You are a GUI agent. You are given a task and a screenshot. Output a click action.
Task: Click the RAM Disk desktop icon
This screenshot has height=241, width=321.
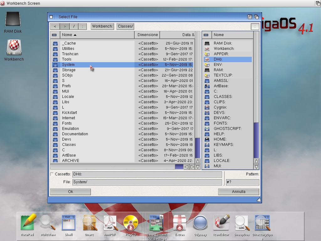[13, 20]
